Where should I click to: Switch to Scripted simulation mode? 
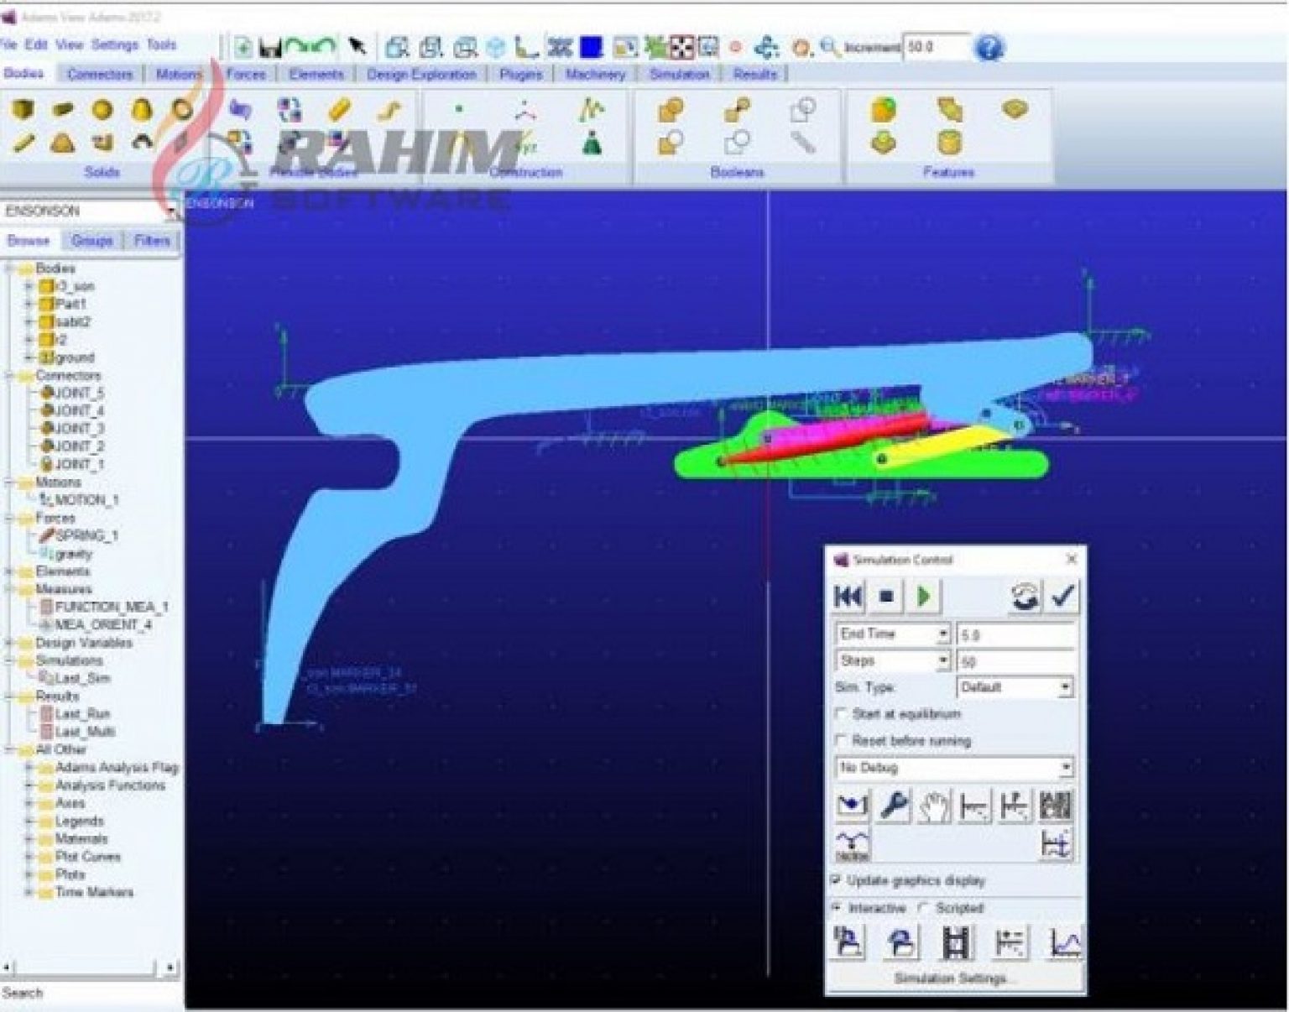[923, 907]
